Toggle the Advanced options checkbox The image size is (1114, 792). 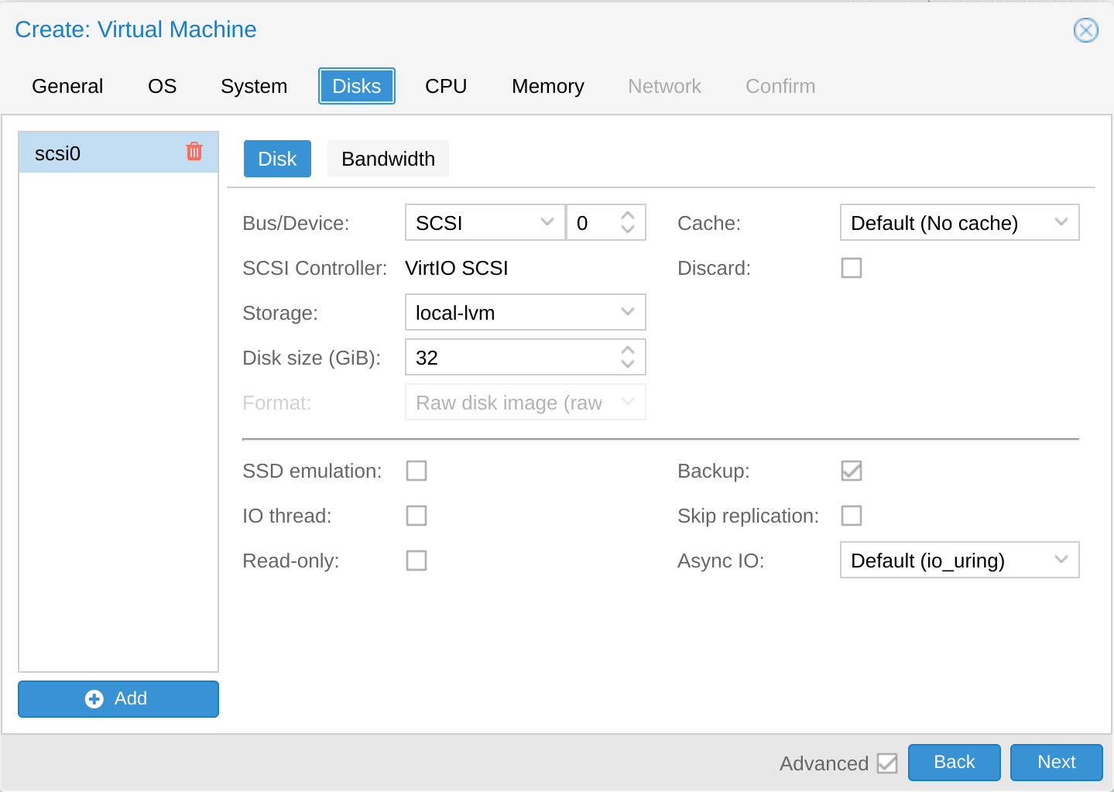coord(886,763)
